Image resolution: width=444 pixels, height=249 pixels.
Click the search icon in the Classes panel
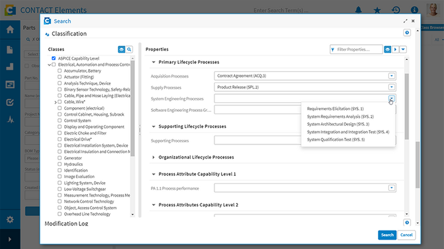pyautogui.click(x=129, y=50)
